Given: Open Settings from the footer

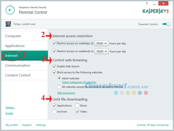Looking at the screenshot, I should coord(41,125).
